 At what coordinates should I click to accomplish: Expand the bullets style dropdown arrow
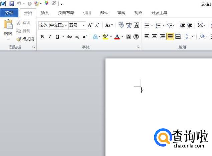pyautogui.click(x=152, y=25)
